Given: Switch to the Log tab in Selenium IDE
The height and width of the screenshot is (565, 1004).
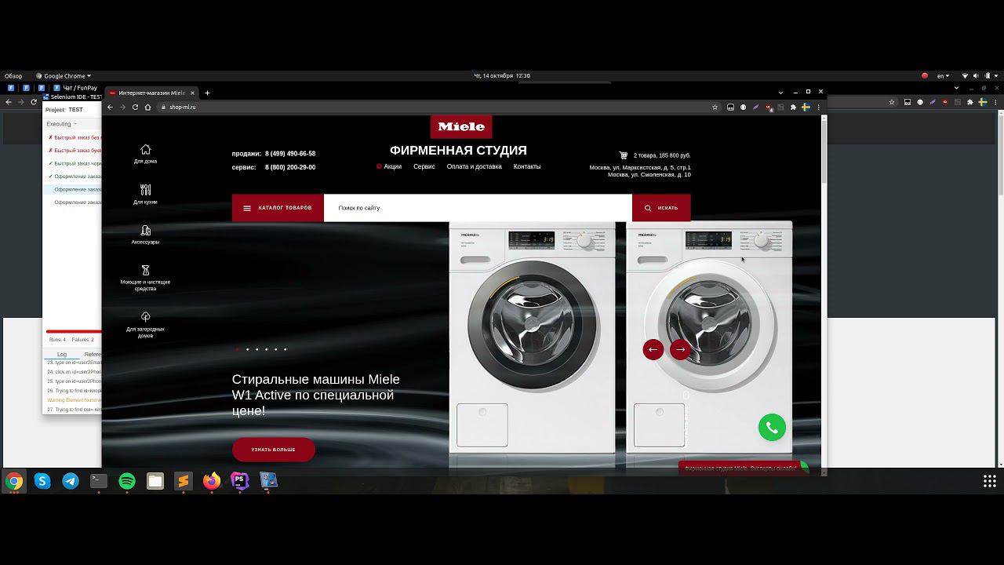Looking at the screenshot, I should [x=62, y=355].
